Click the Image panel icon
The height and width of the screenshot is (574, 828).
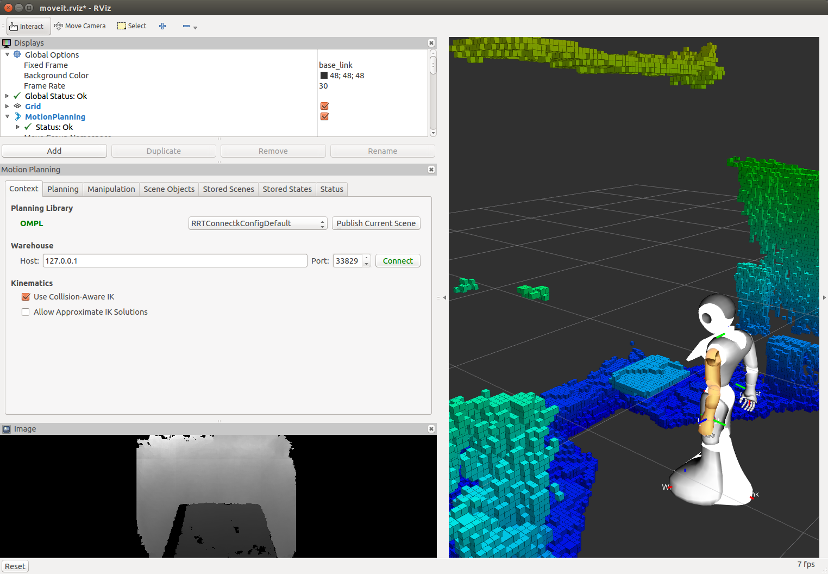(x=7, y=429)
